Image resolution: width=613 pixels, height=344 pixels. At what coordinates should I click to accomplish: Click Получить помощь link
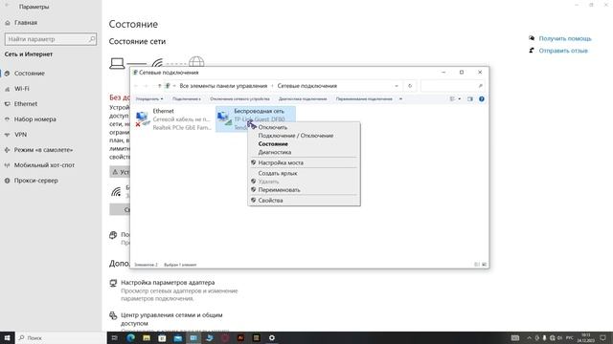point(565,38)
